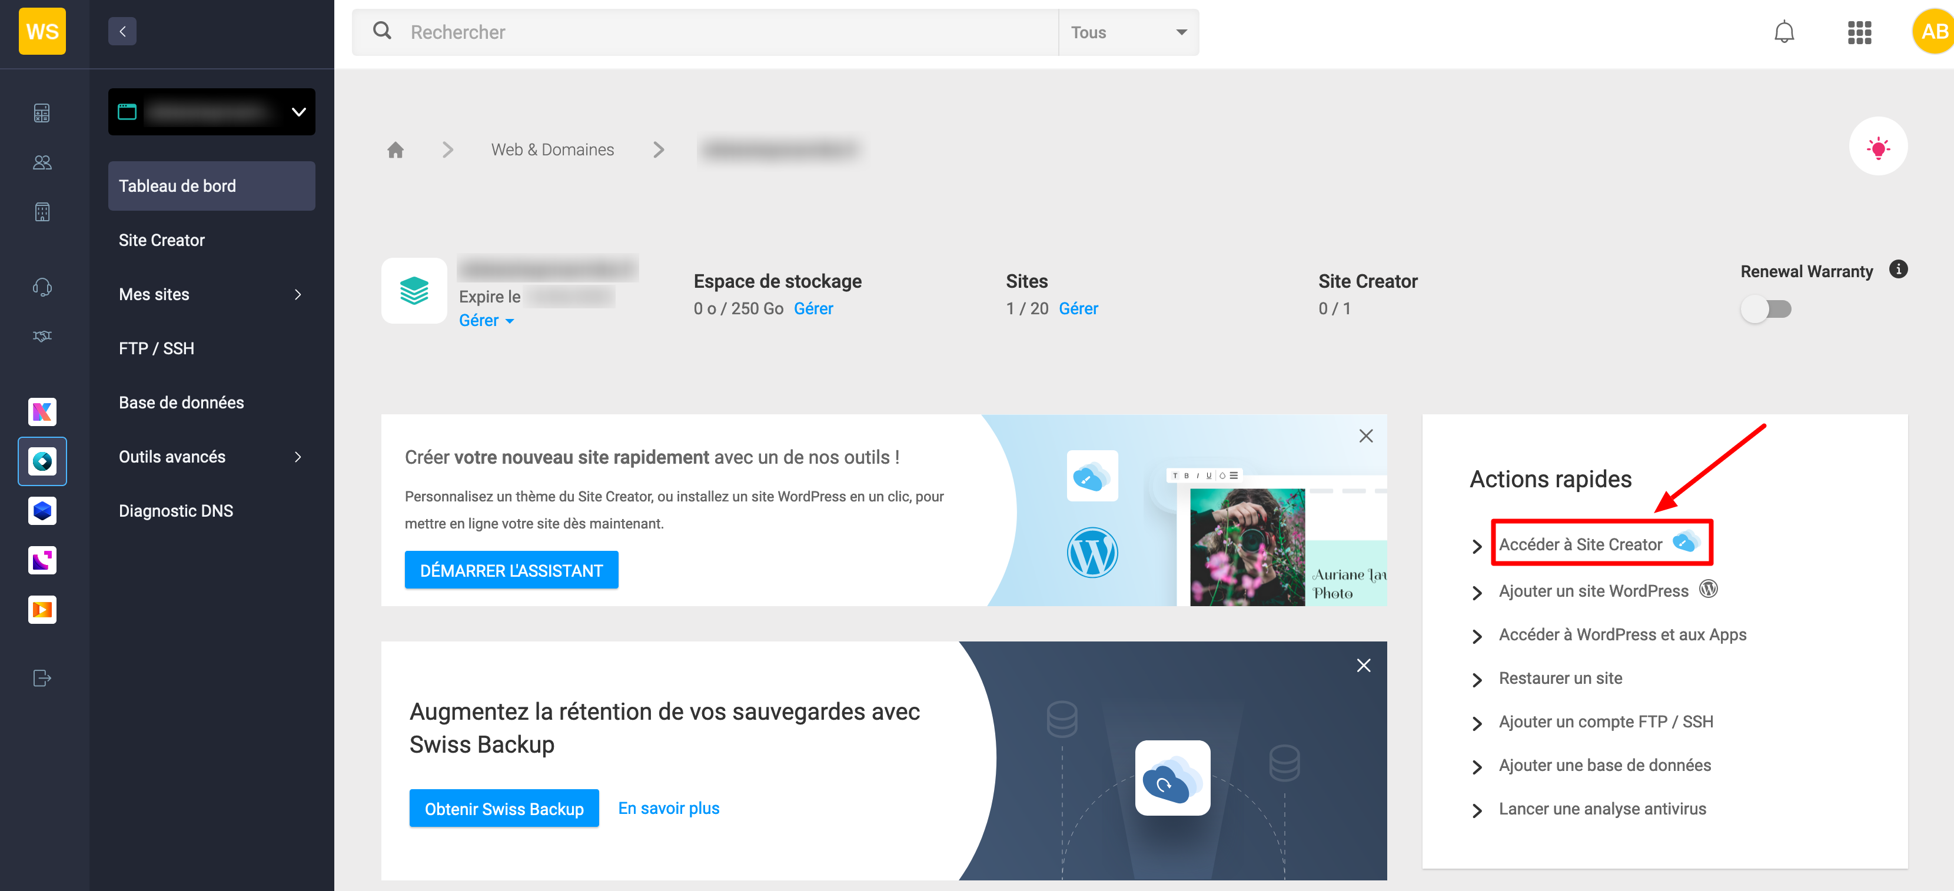Open the orange play video app icon
This screenshot has width=1954, height=891.
point(42,610)
